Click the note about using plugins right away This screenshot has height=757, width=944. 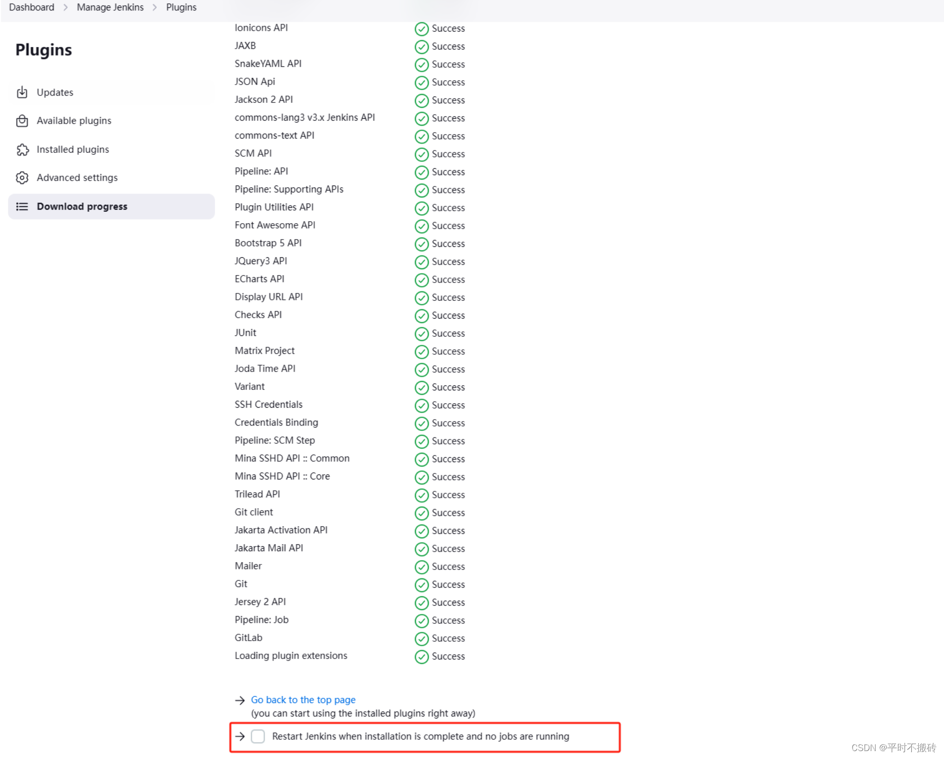pos(363,713)
